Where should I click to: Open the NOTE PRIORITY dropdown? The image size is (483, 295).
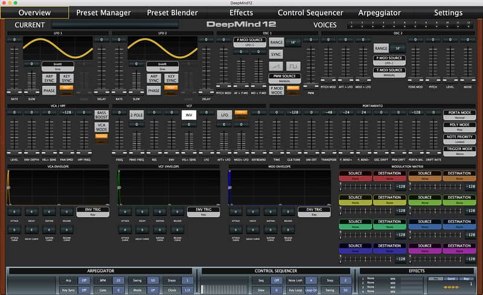[x=459, y=139]
